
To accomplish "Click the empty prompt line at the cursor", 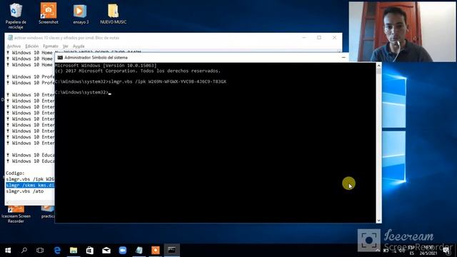I will (83, 92).
